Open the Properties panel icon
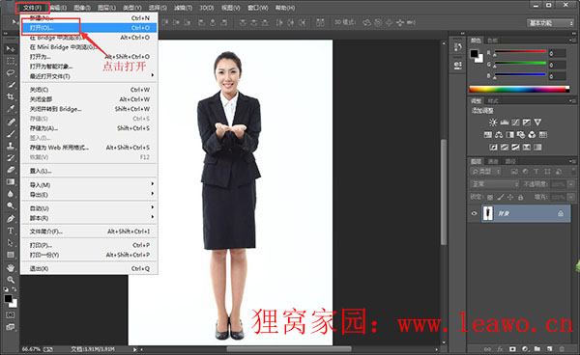Screen dimensions: 580x355 pos(458,65)
